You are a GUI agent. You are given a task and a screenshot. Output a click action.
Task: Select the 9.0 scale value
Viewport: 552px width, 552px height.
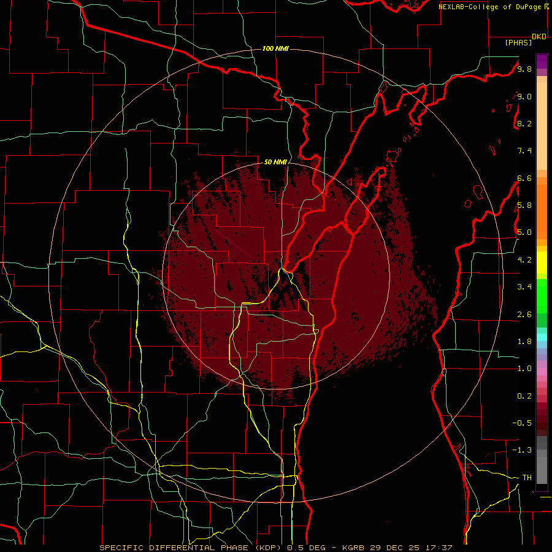(524, 96)
